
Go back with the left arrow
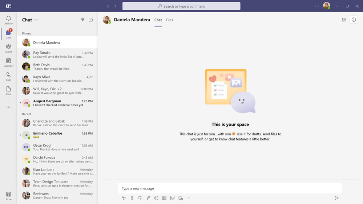pos(108,6)
